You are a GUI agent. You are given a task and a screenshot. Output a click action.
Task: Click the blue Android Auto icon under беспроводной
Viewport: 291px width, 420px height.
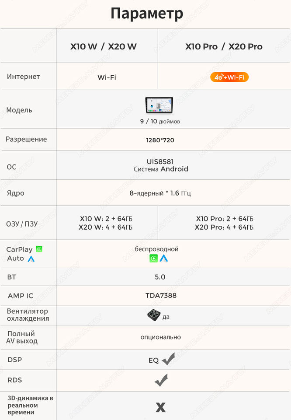click(163, 258)
